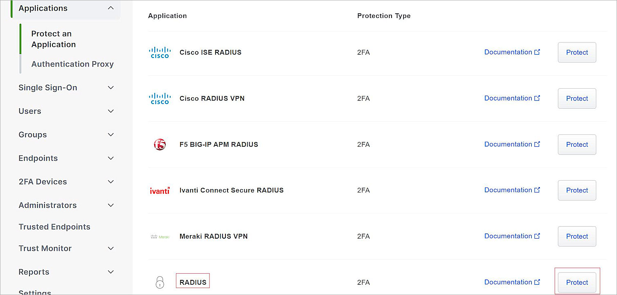Select the highlighted RADIUS application name

(193, 282)
